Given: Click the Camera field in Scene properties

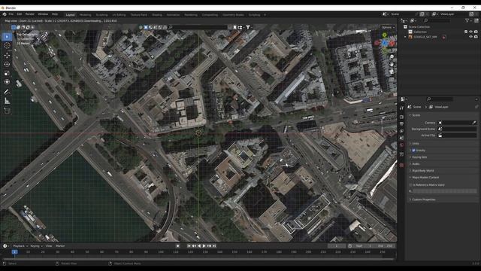Looking at the screenshot, I should tap(457, 123).
